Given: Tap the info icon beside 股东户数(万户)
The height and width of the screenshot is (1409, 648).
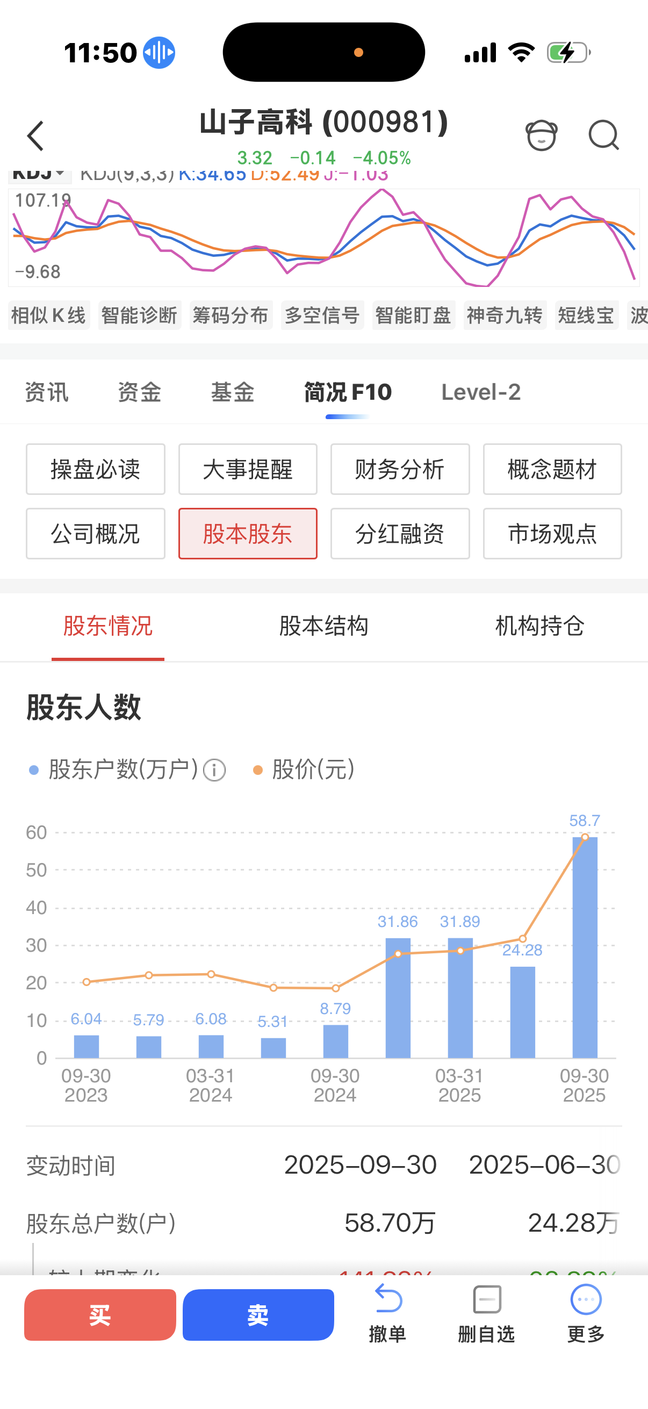Looking at the screenshot, I should pyautogui.click(x=214, y=770).
